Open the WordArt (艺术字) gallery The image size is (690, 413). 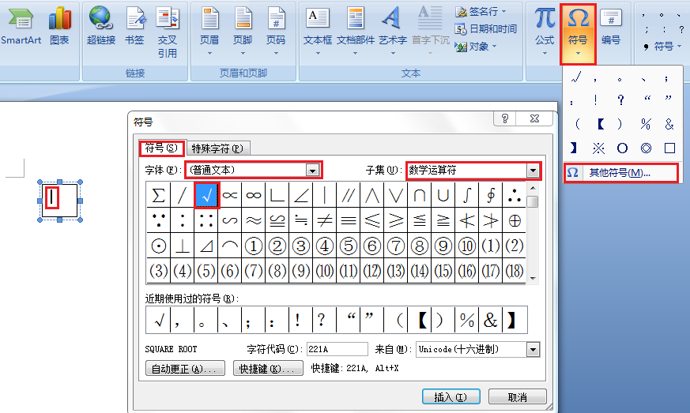(x=393, y=31)
